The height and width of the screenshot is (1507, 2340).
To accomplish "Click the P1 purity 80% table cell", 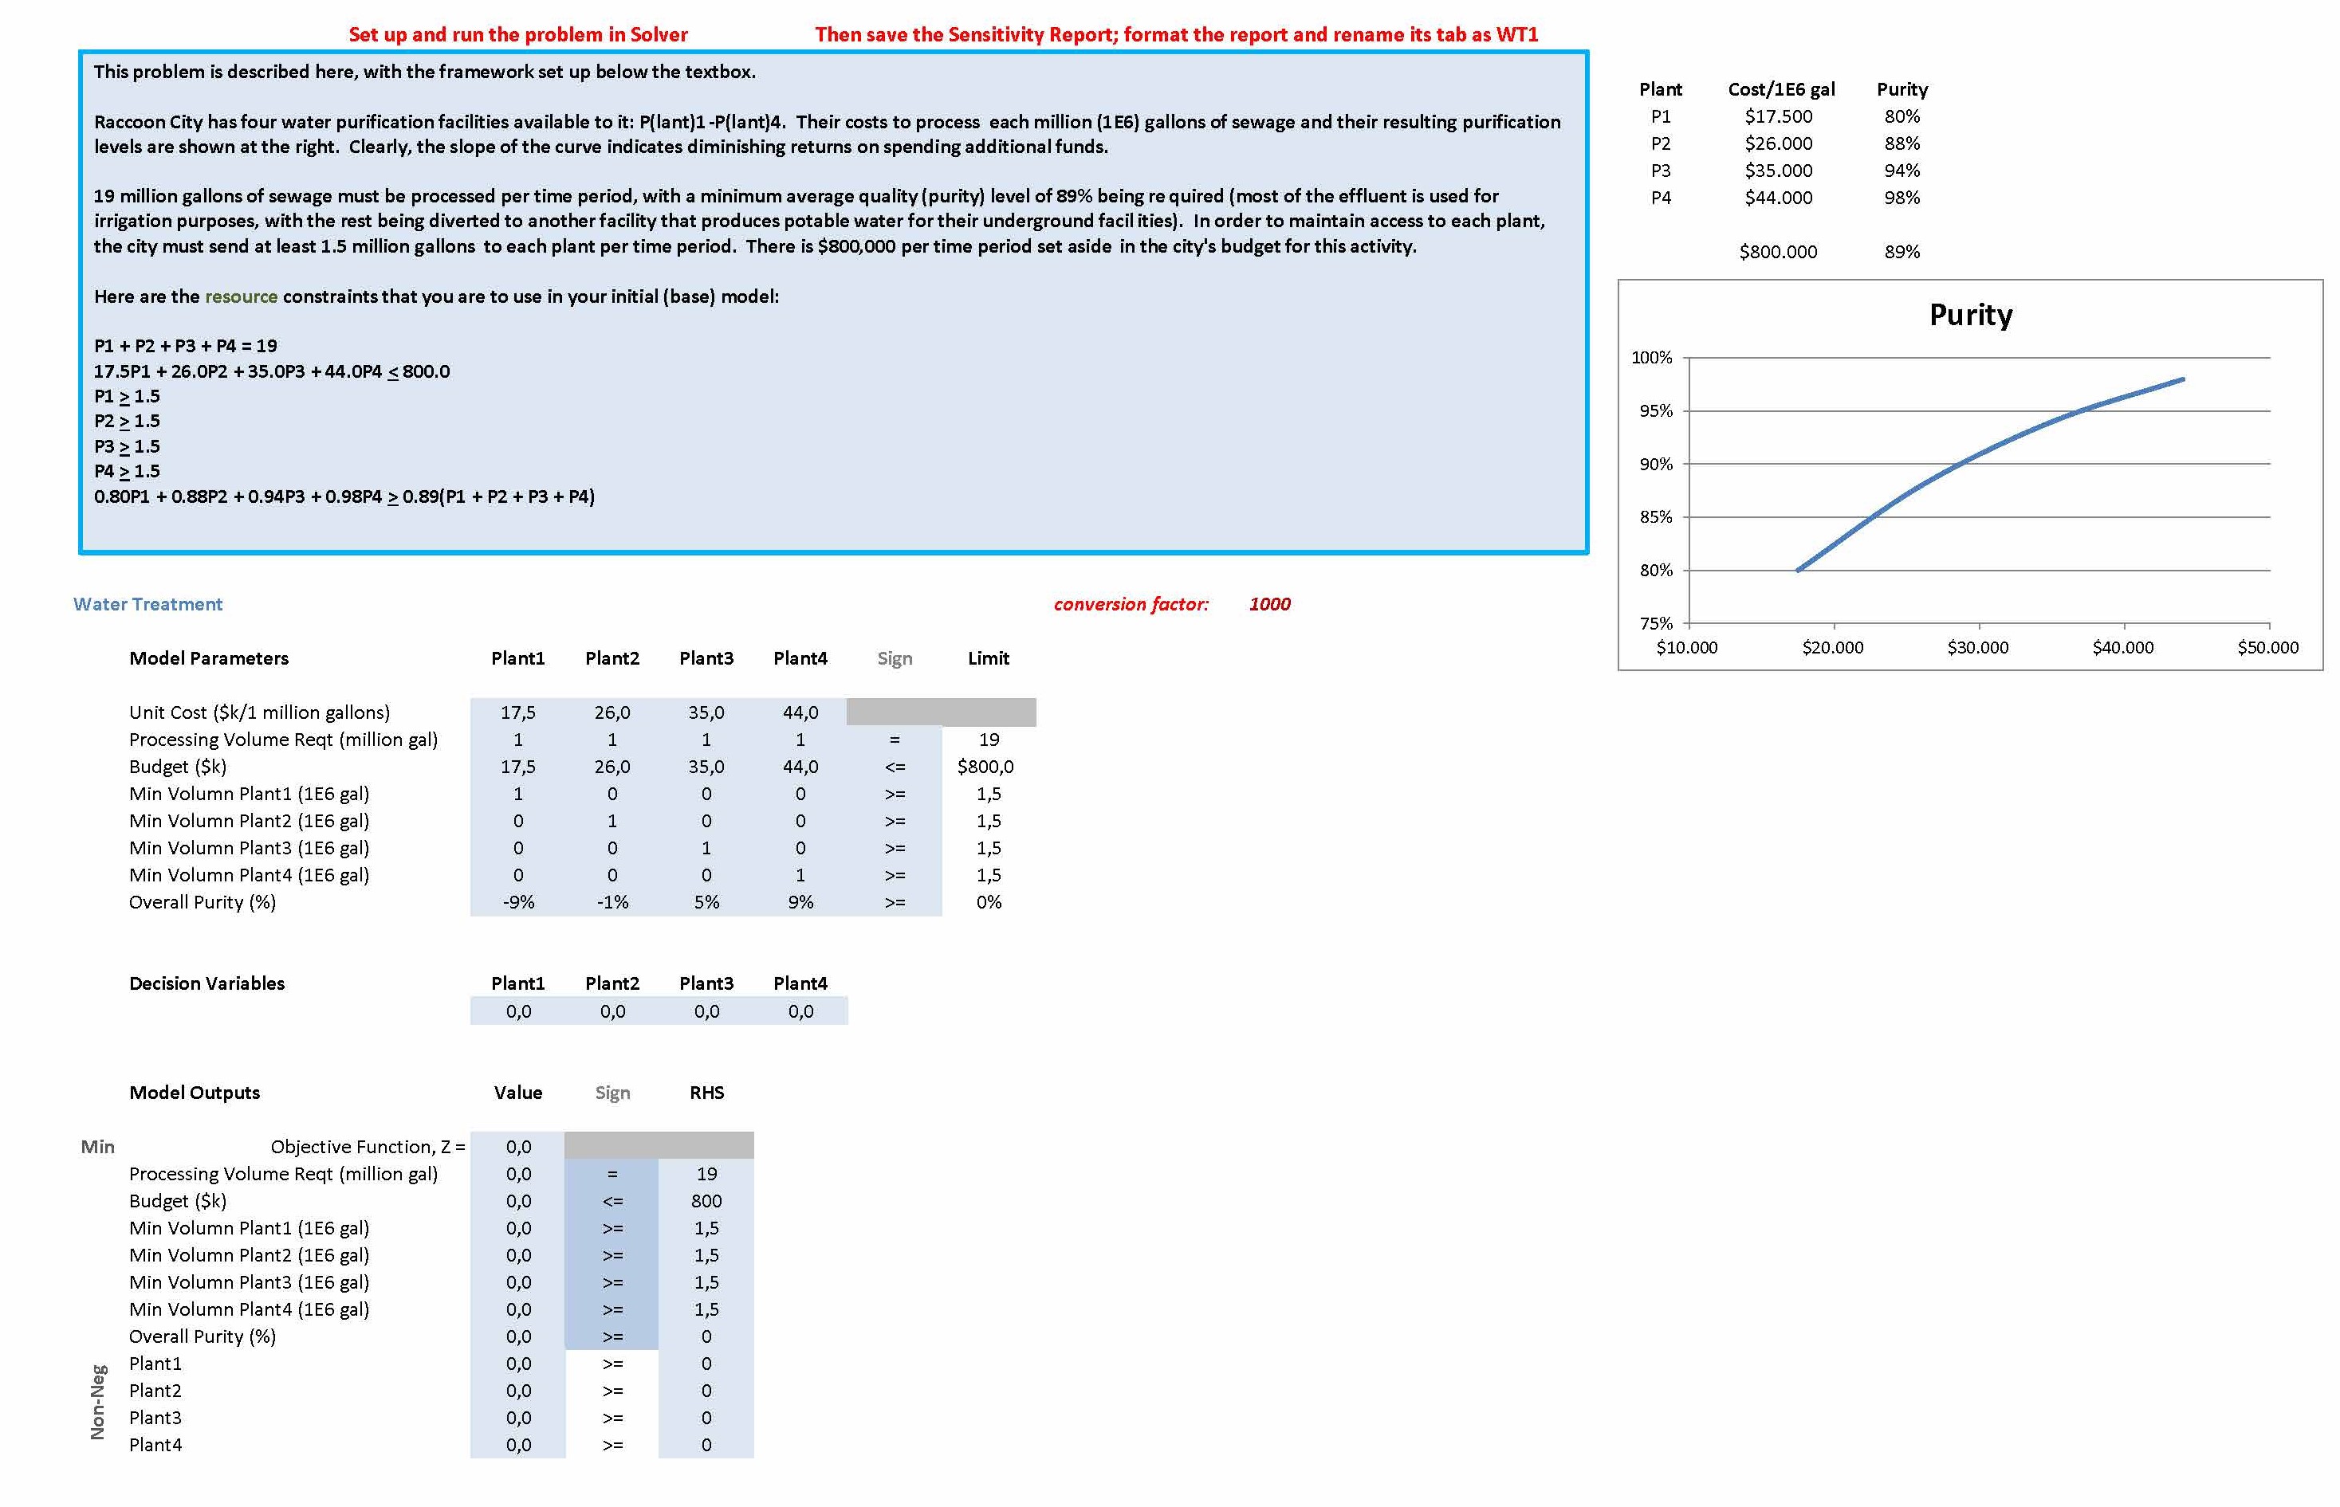I will pos(1901,116).
